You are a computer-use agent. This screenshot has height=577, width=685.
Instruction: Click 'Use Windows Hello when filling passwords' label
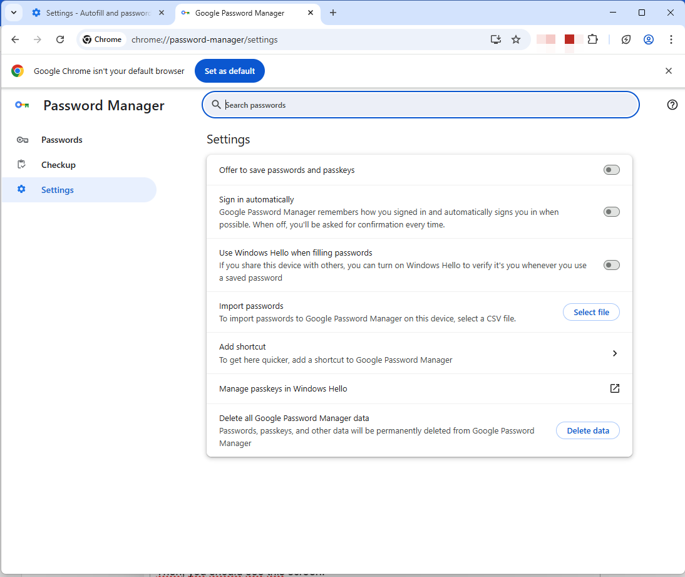[296, 252]
